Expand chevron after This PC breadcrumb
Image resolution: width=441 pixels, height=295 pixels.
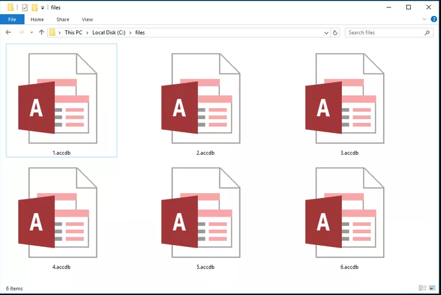87,33
